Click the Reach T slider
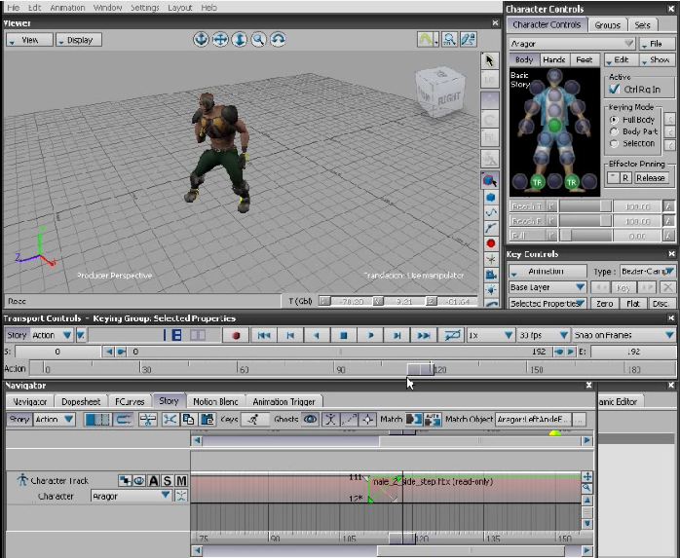The image size is (680, 558). click(586, 206)
